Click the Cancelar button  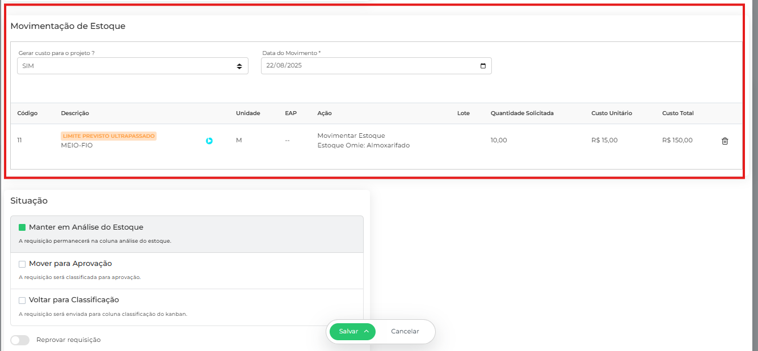click(x=405, y=331)
